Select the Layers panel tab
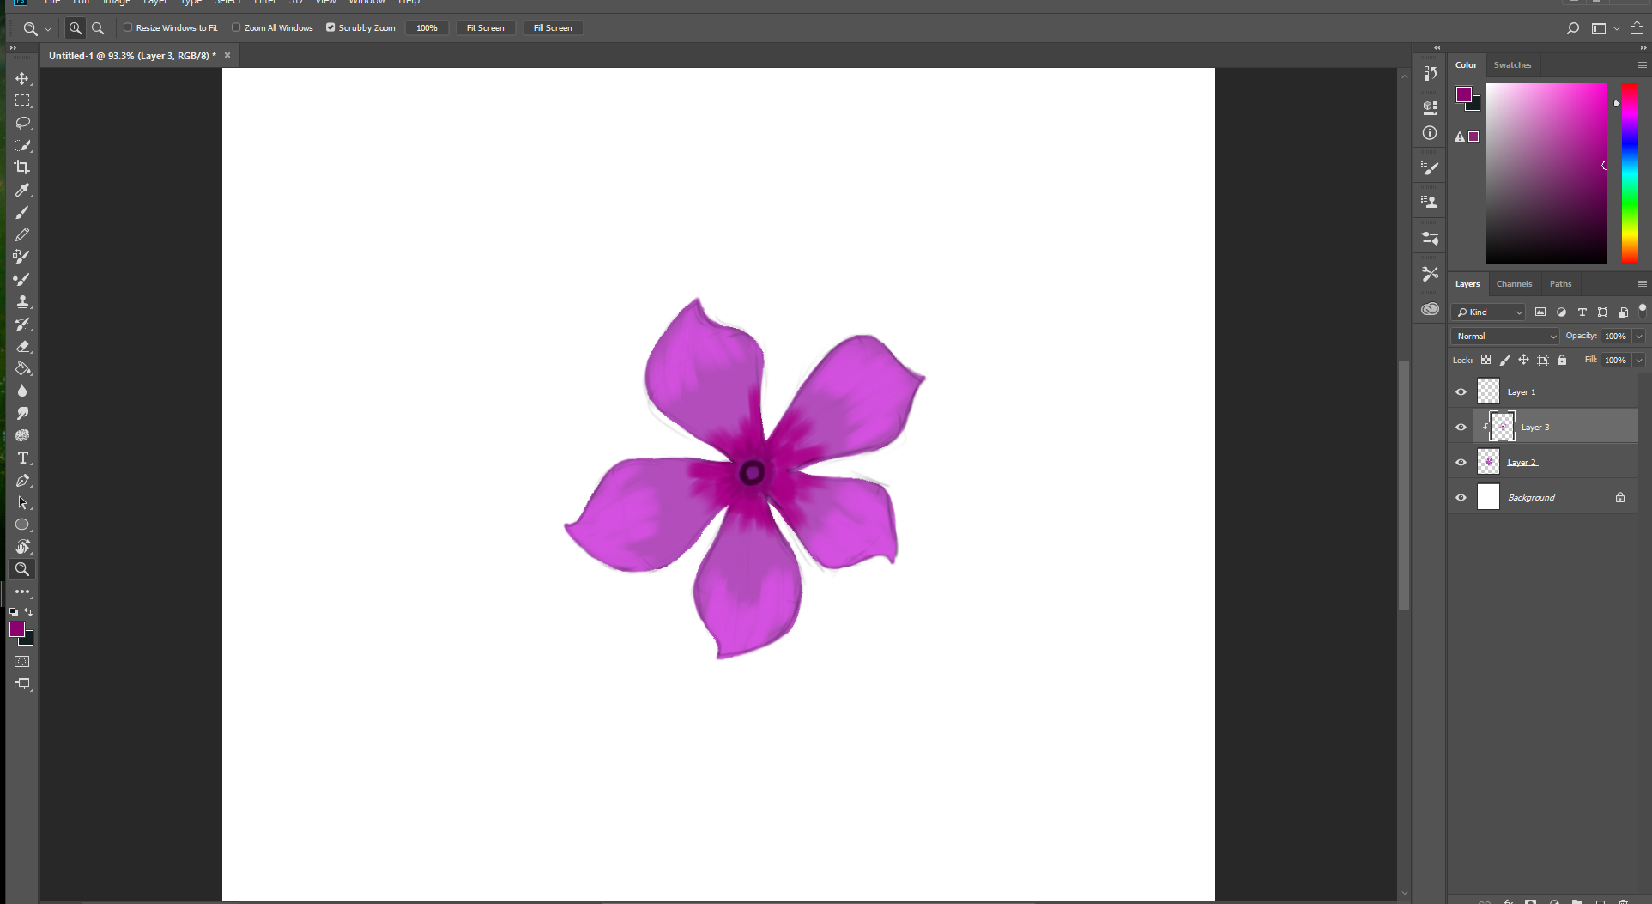Screen dimensions: 1652x904 click(1467, 283)
